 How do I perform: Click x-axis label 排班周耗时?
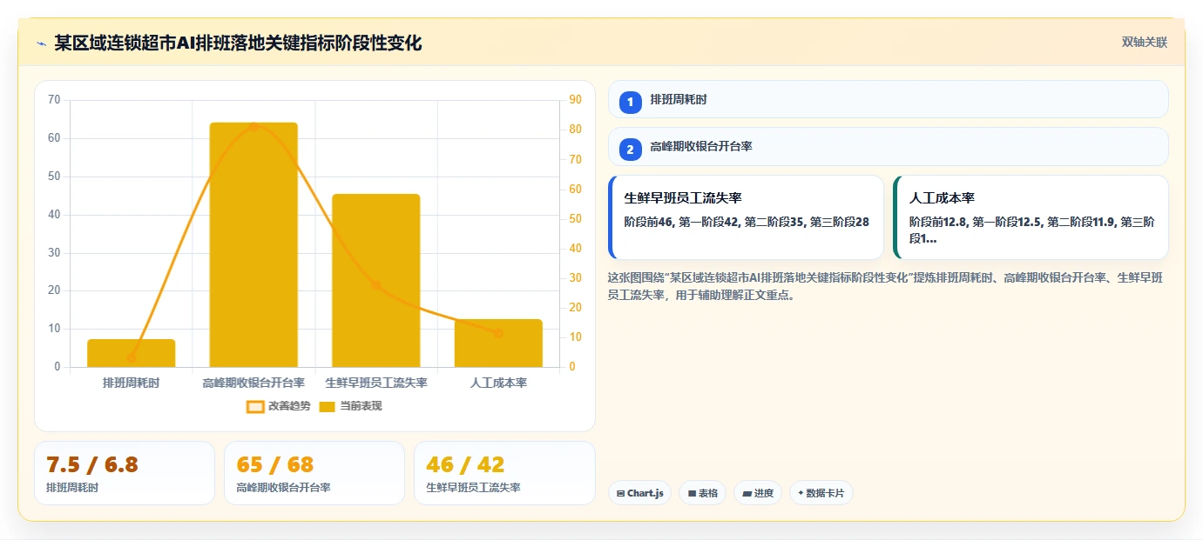tap(132, 383)
